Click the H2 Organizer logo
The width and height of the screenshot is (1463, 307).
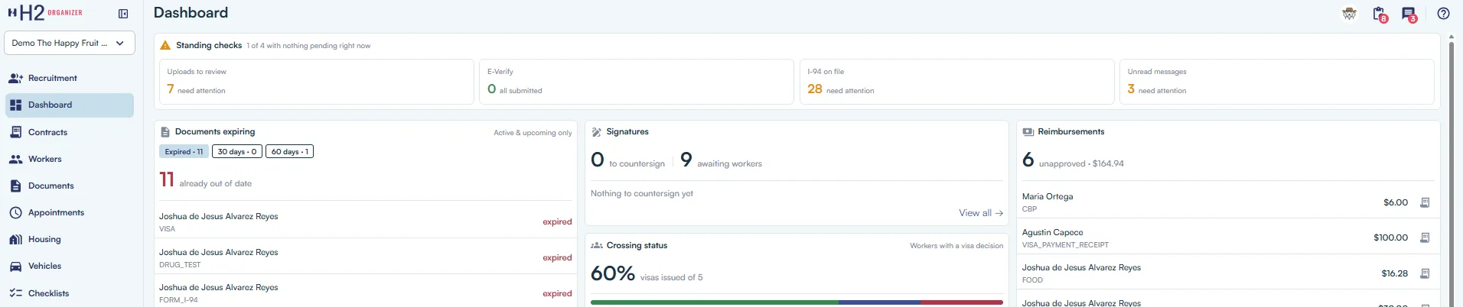(45, 13)
